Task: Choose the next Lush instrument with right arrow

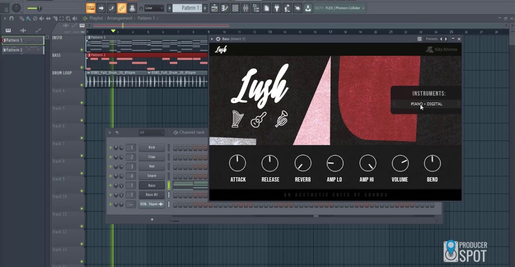Action: tap(459, 104)
